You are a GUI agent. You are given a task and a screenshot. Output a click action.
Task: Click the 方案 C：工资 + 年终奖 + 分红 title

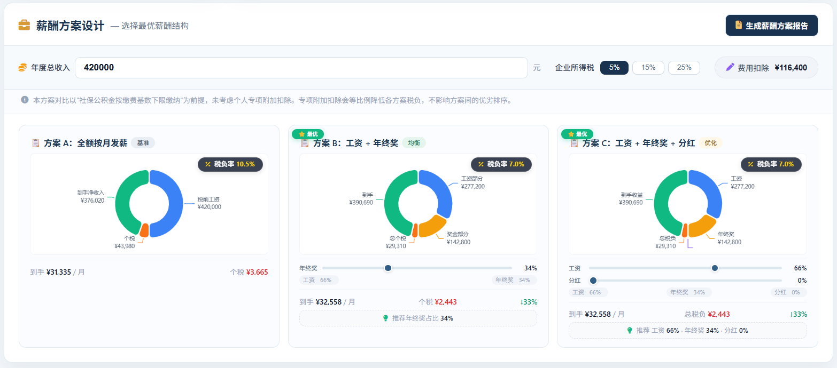coord(639,143)
